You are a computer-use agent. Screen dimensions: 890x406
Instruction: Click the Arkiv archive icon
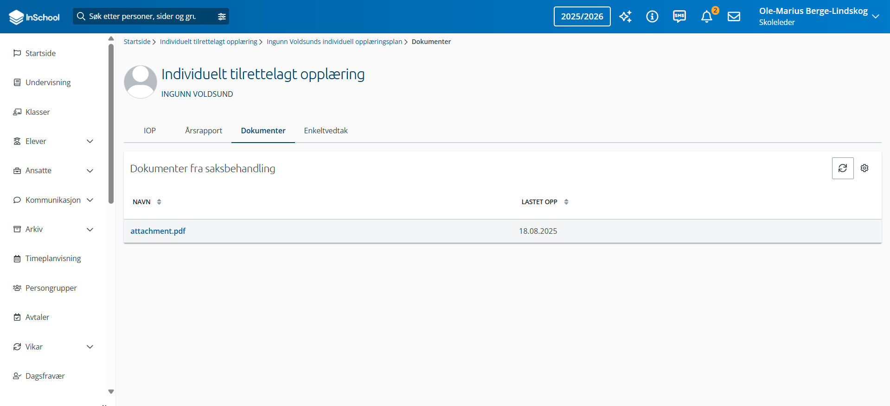(x=17, y=229)
